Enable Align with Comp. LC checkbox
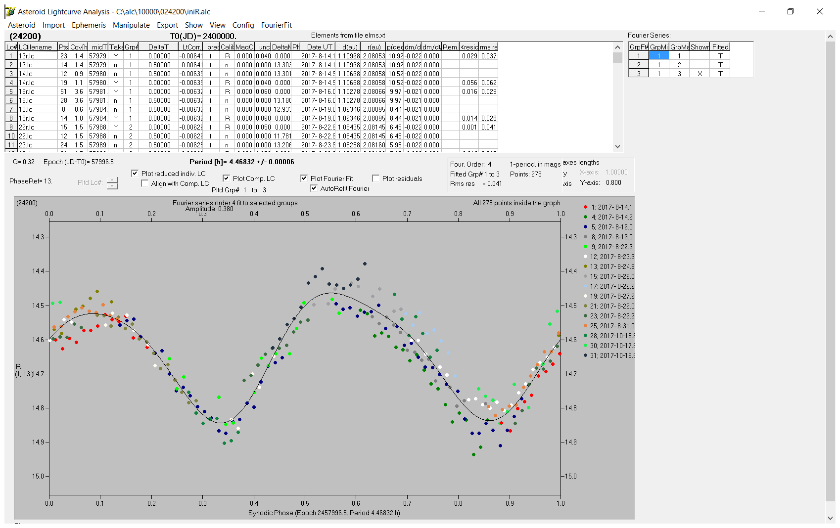The width and height of the screenshot is (840, 528). (x=144, y=183)
